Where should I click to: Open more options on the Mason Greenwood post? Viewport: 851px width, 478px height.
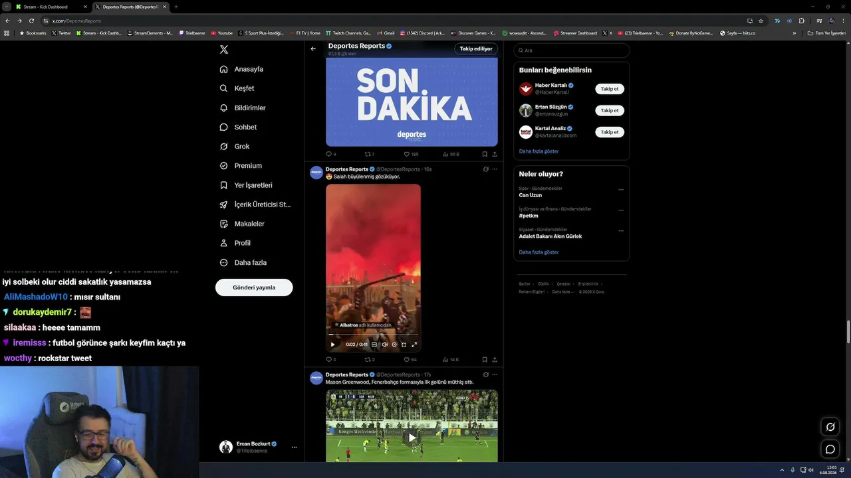pos(495,374)
